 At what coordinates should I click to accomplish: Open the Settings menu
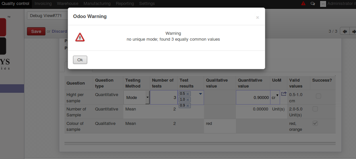(x=147, y=4)
